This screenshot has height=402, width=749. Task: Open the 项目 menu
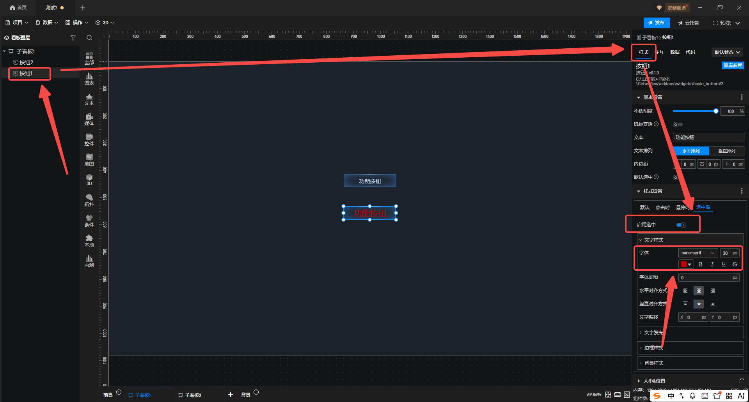coord(17,23)
